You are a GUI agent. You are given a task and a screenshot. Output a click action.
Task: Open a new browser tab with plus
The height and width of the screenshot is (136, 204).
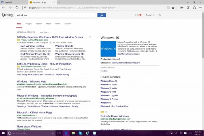pyautogui.click(x=59, y=2)
